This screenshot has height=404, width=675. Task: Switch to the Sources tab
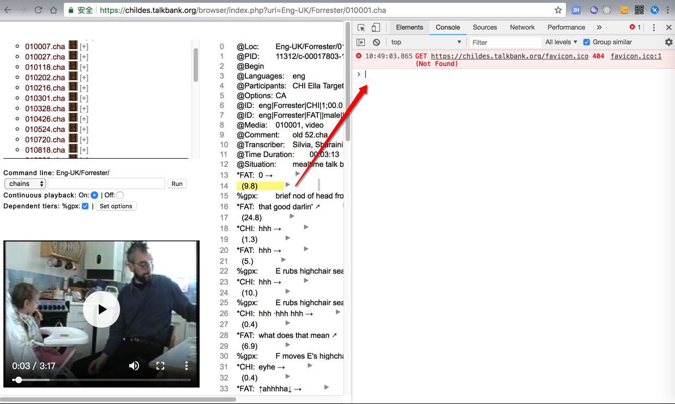click(x=485, y=27)
